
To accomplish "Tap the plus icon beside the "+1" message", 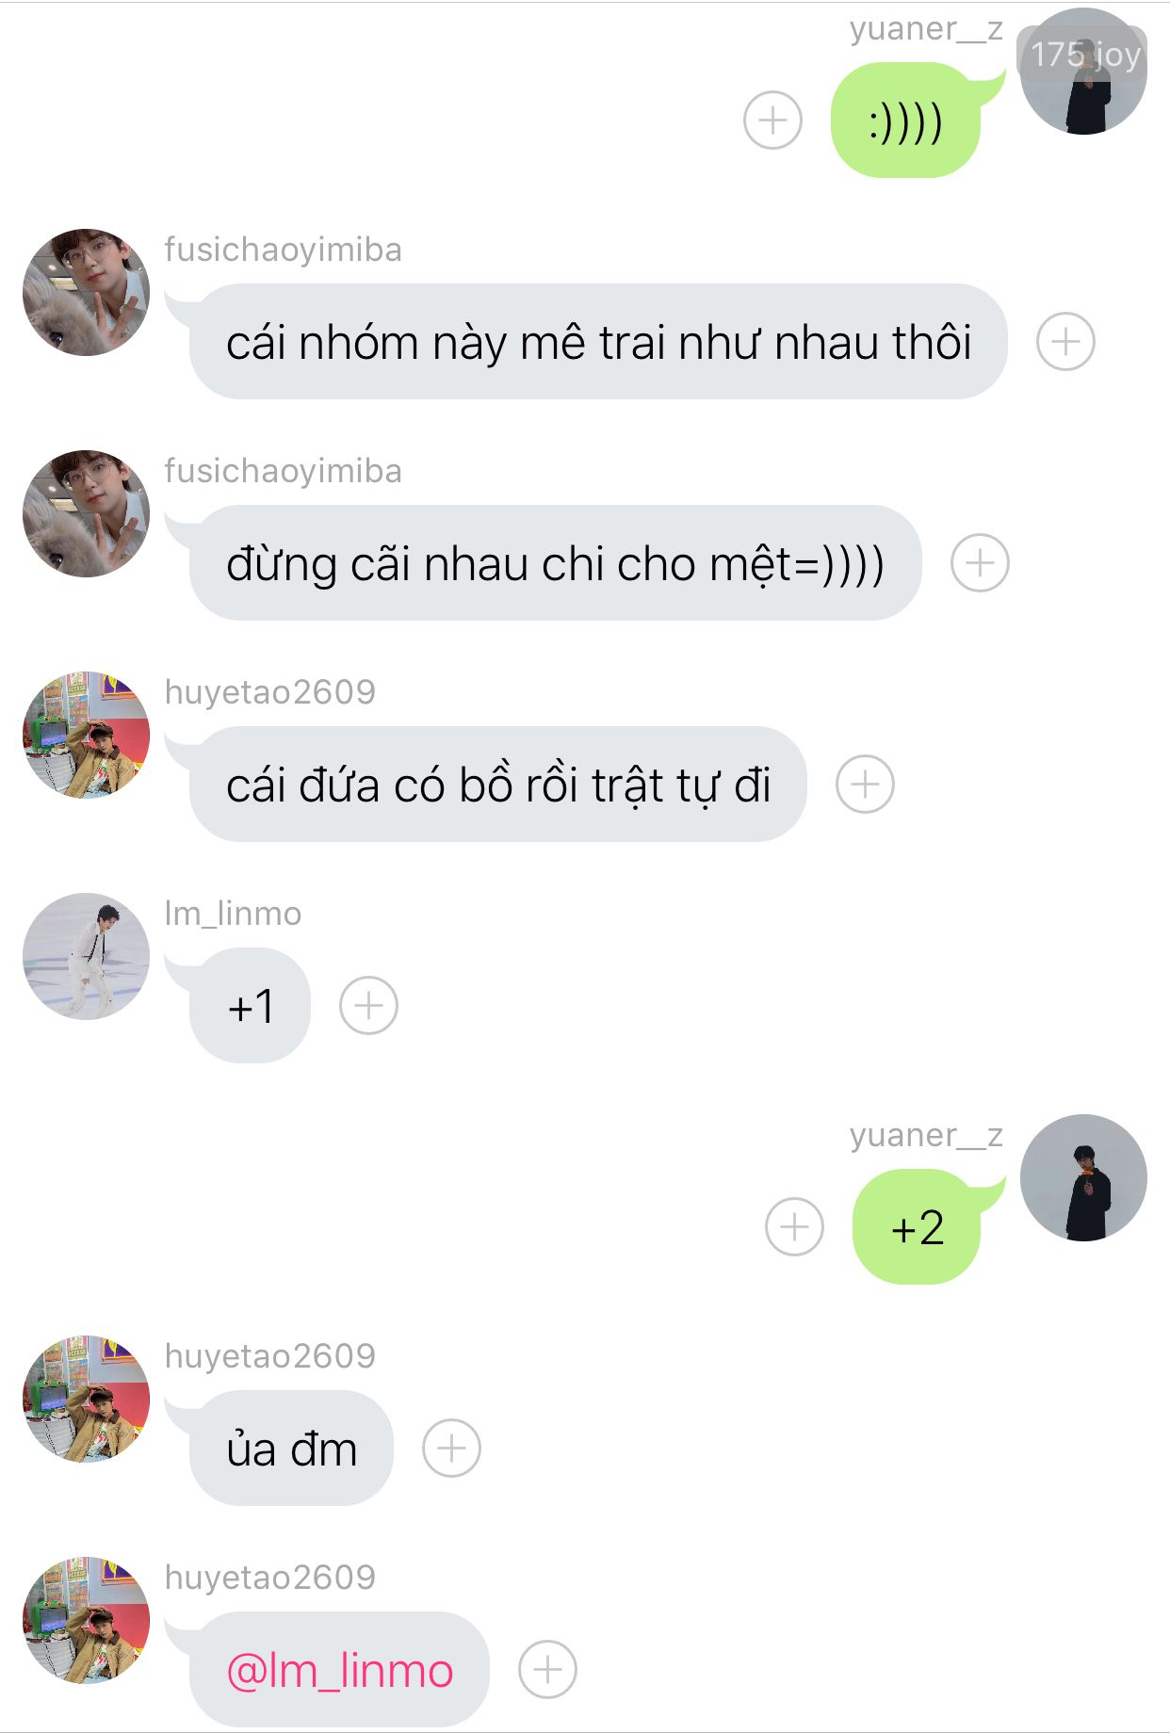I will point(368,1005).
